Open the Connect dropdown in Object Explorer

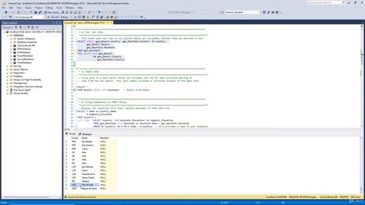pos(7,27)
